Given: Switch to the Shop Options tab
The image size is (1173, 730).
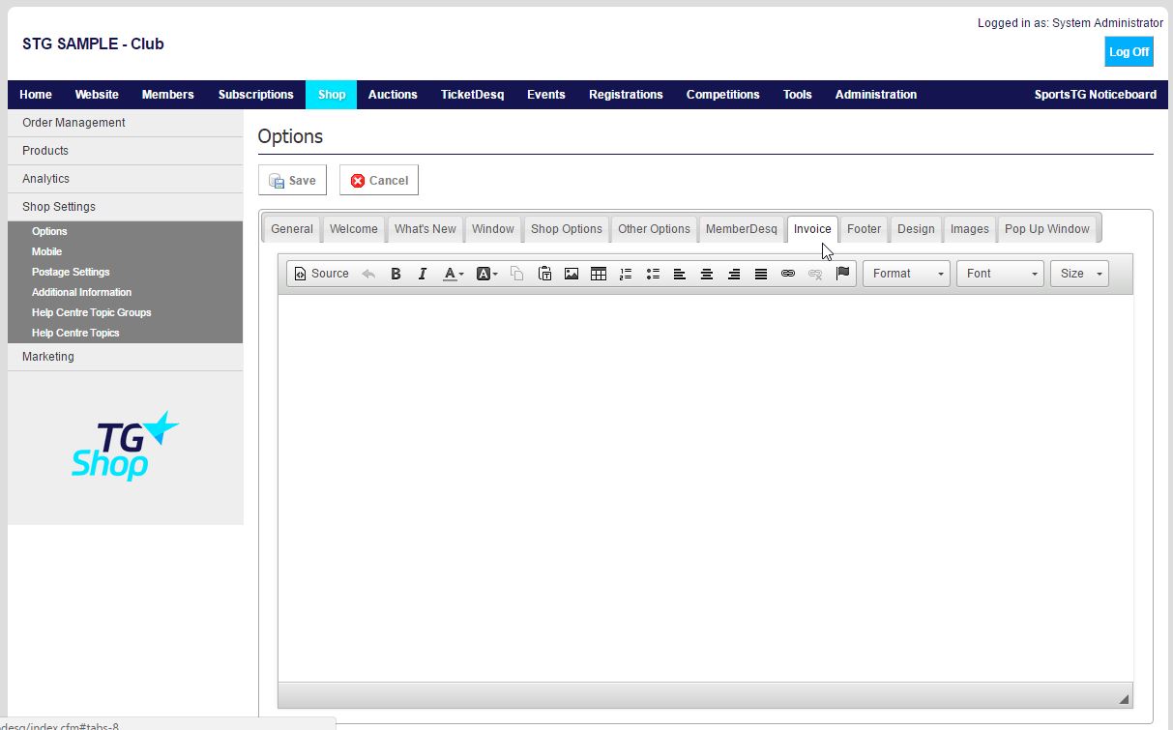Looking at the screenshot, I should [567, 229].
